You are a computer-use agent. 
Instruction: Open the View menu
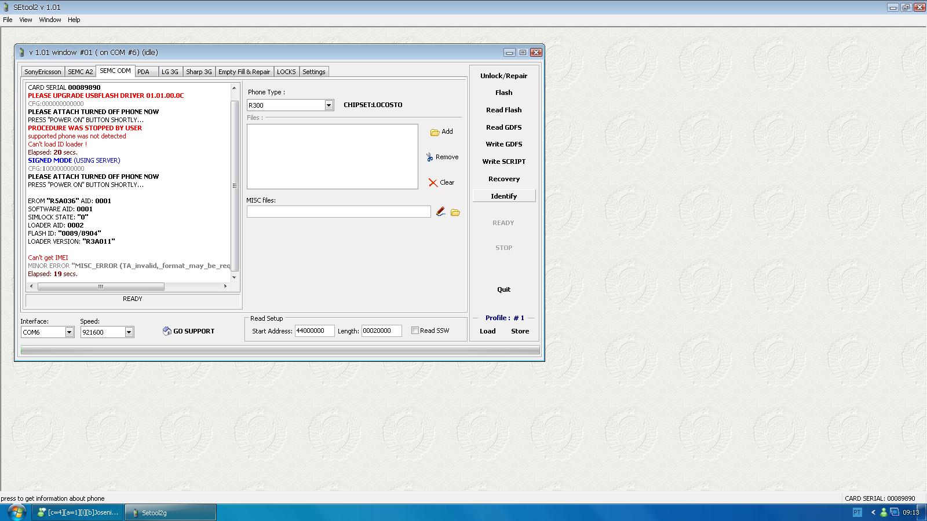coord(25,20)
